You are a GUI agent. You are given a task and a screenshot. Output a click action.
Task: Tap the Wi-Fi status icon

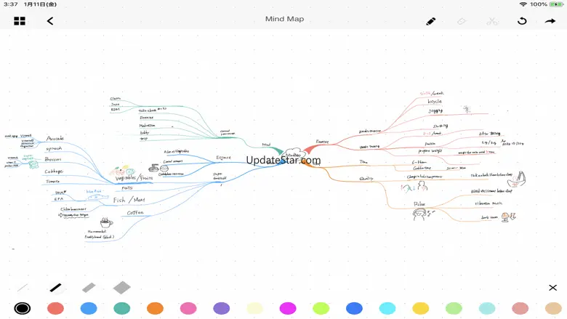point(523,4)
